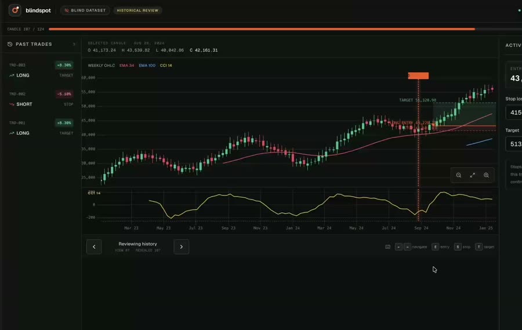Click the uptrend icon in the TRD-001 row
The height and width of the screenshot is (330, 522).
point(12,133)
